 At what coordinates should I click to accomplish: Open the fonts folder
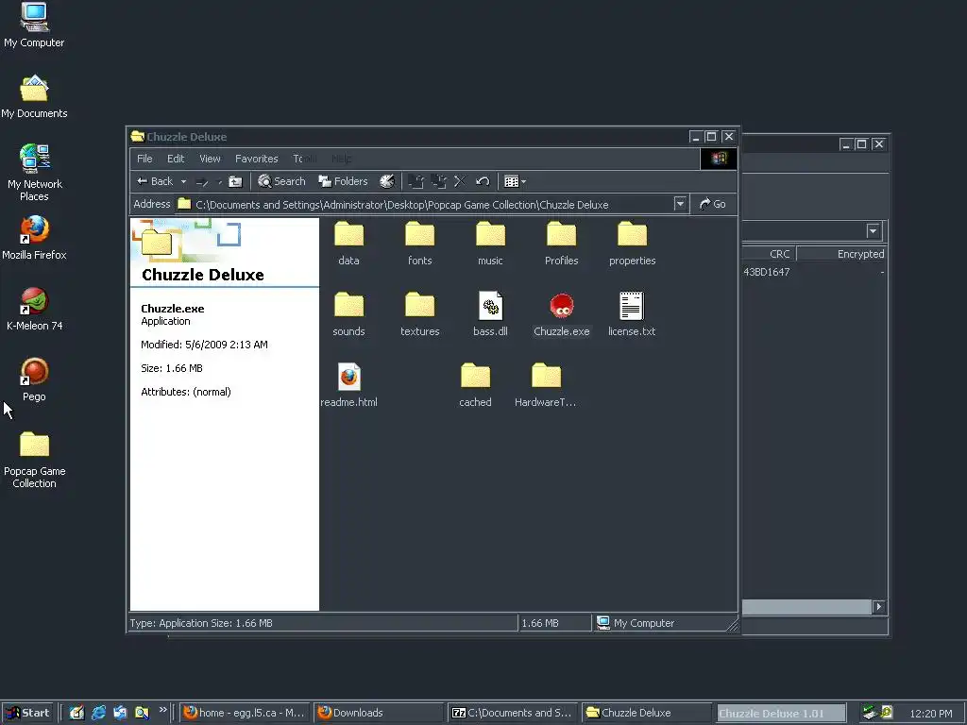pos(419,244)
